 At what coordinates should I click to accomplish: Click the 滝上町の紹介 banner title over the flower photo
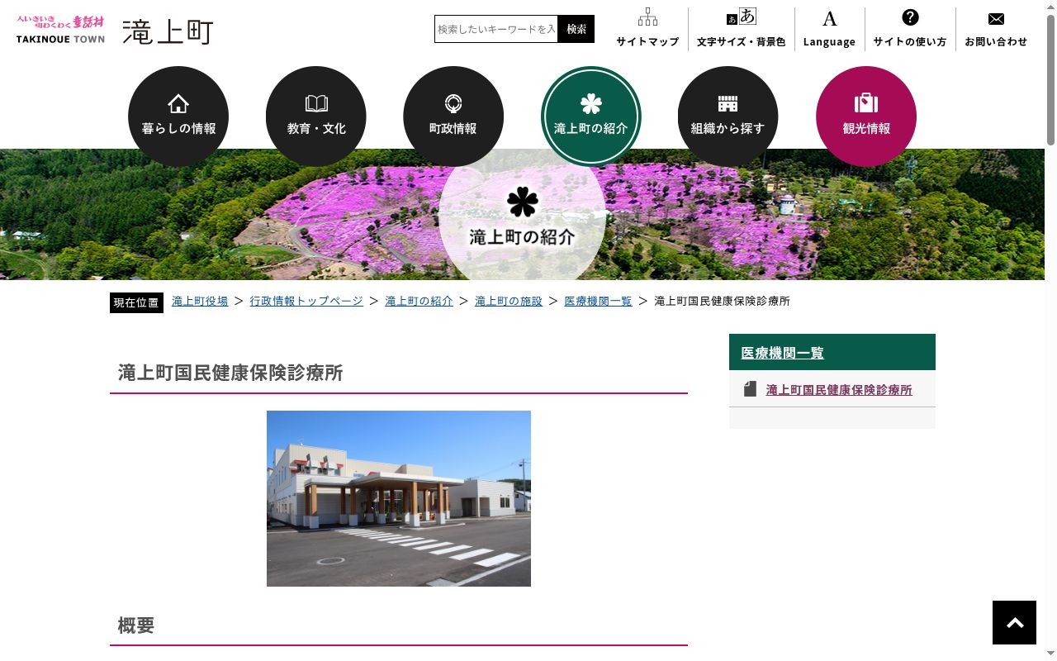(522, 237)
